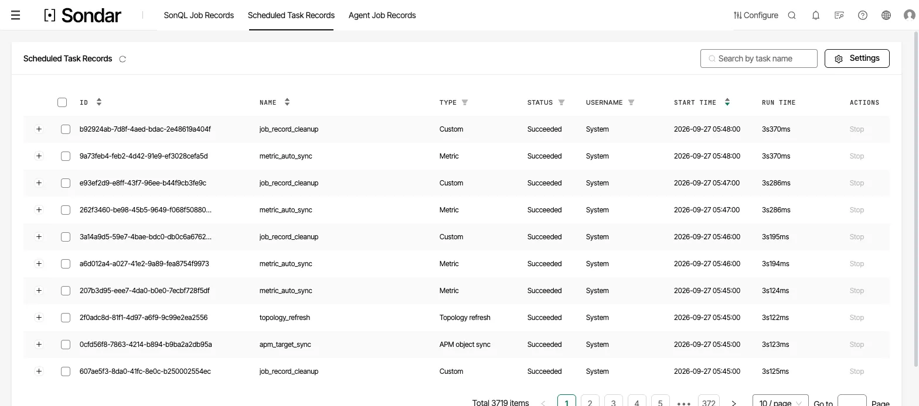Image resolution: width=919 pixels, height=406 pixels.
Task: Toggle the select-all checkbox in the header
Action: 62,102
